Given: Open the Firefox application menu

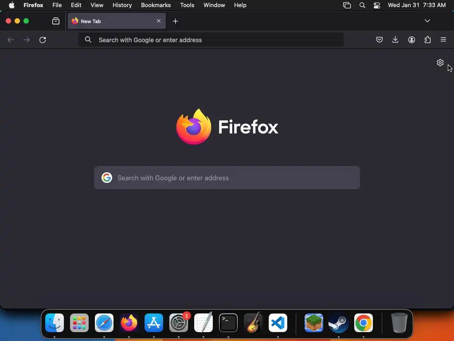Looking at the screenshot, I should [33, 5].
